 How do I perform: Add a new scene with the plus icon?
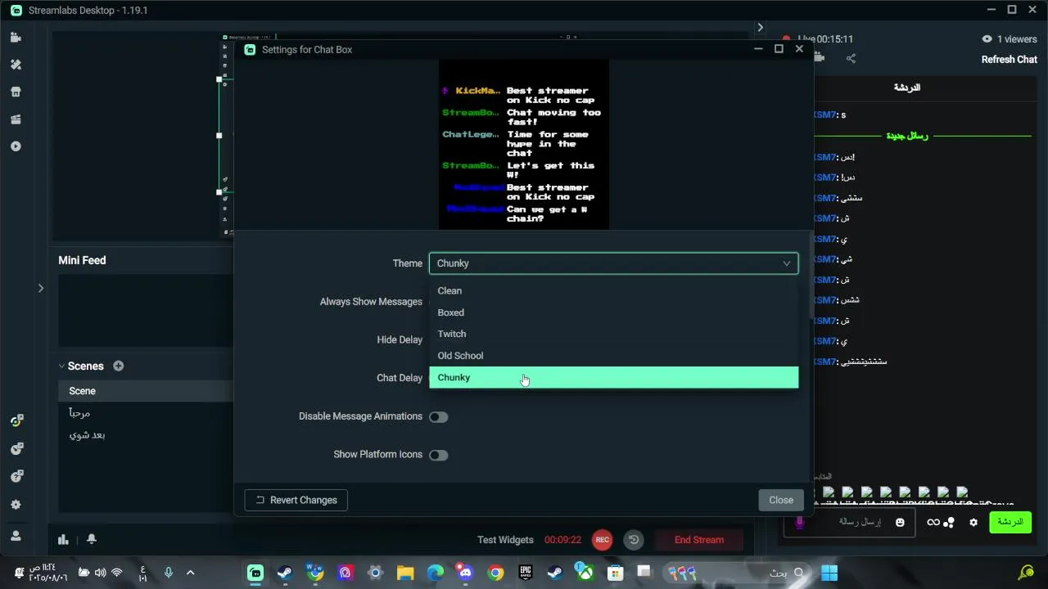tap(118, 366)
